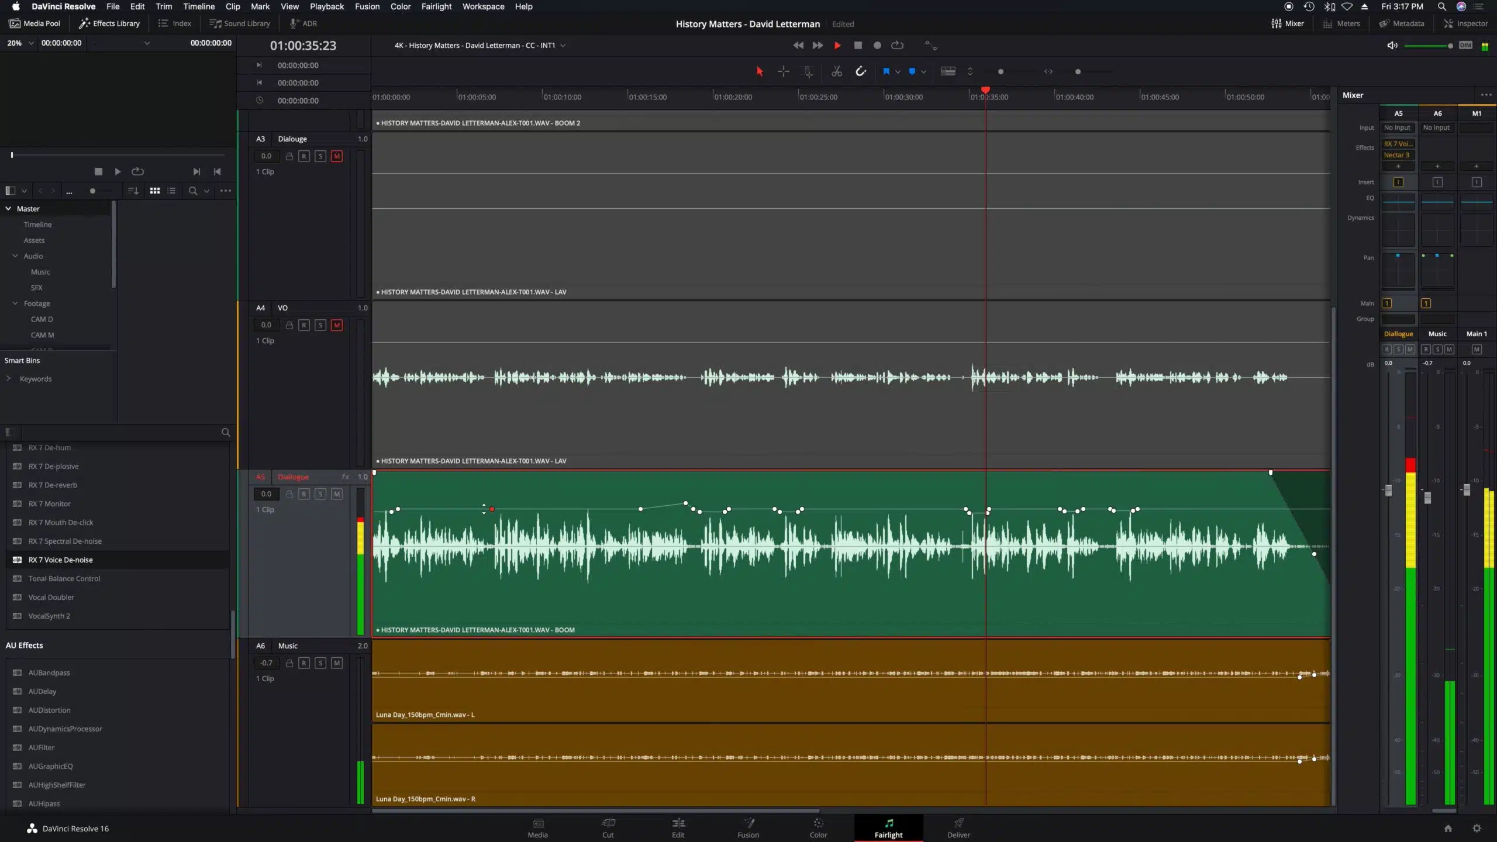Select the Selection tool in toolbar
1497x842 pixels.
pyautogui.click(x=760, y=71)
